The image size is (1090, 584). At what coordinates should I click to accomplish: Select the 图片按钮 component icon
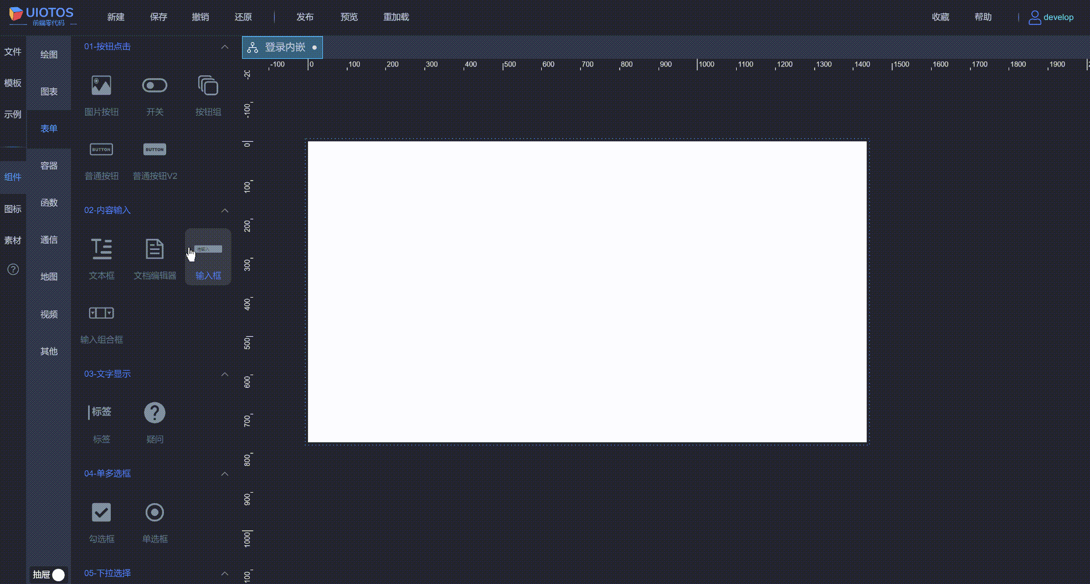101,85
